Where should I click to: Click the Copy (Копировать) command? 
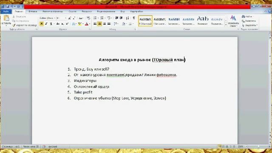[21, 21]
